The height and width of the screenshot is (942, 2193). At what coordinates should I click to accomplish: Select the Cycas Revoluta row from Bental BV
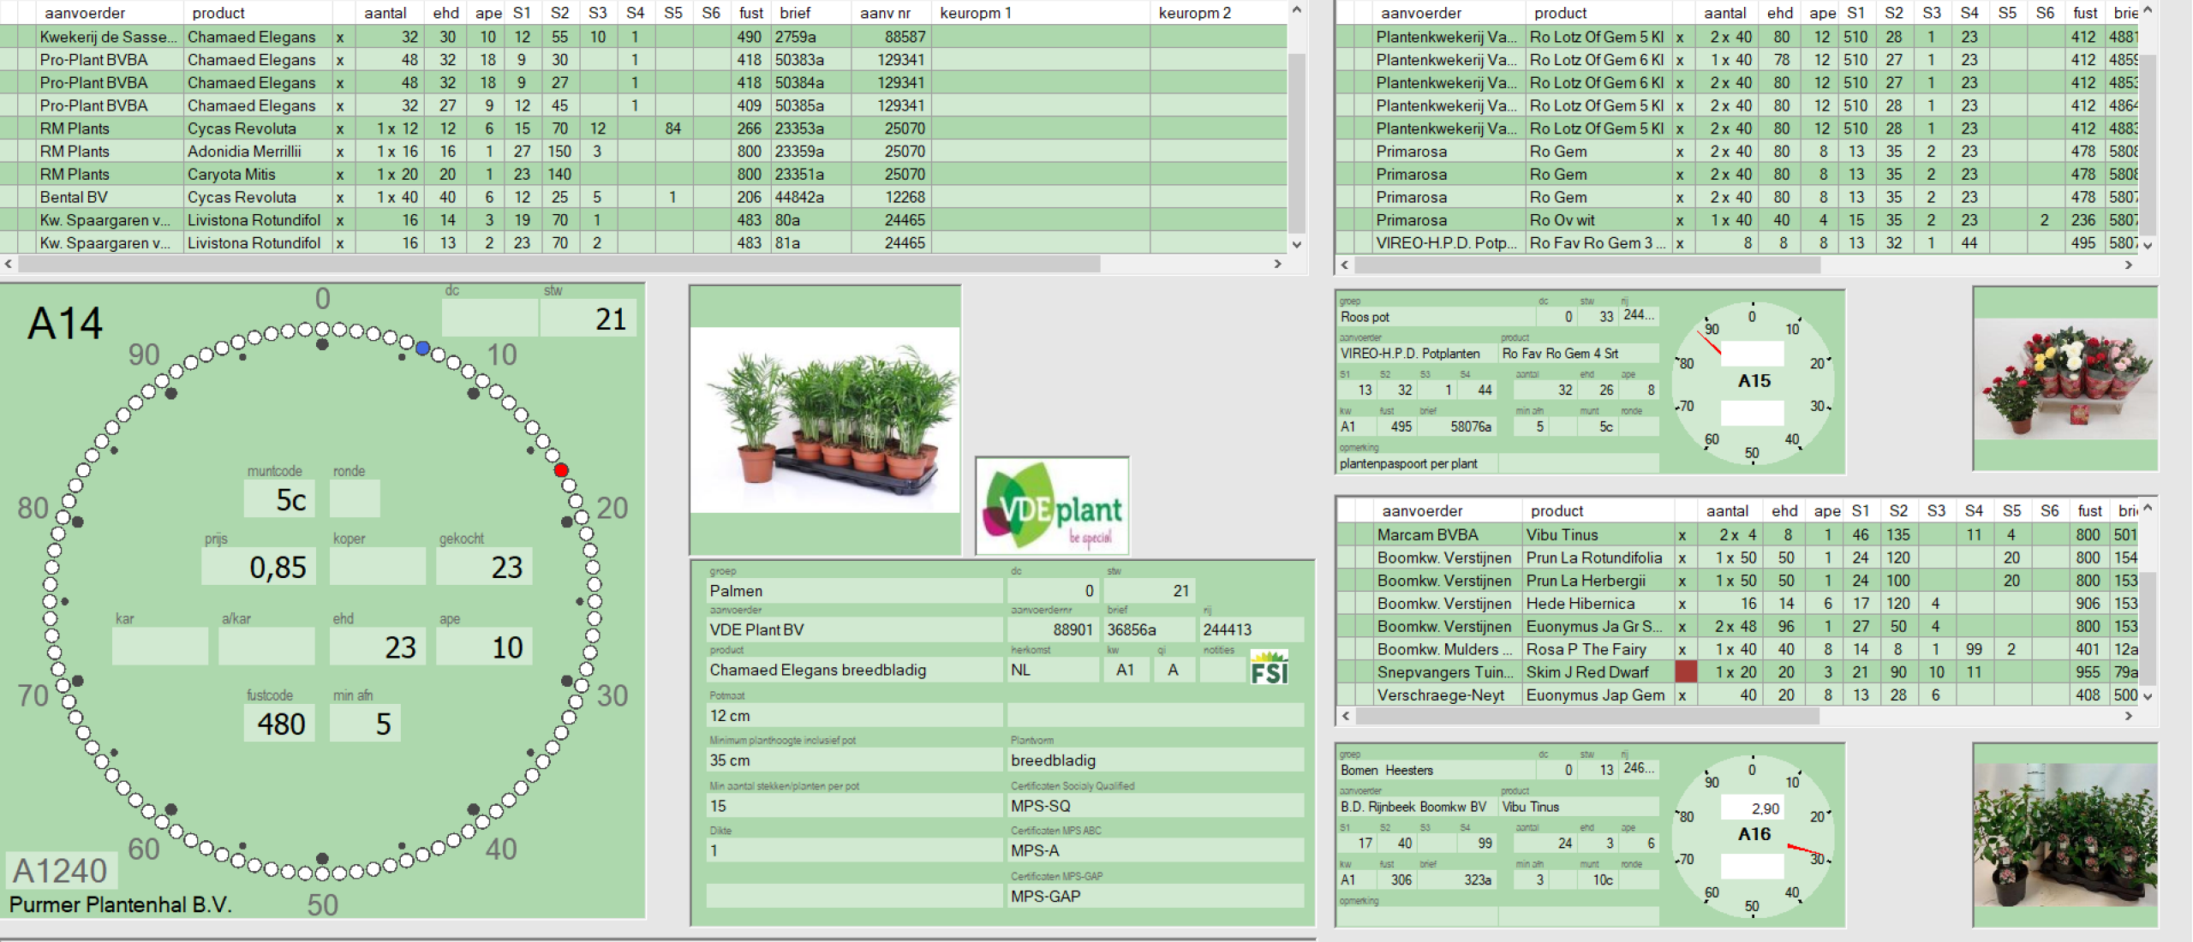click(242, 198)
